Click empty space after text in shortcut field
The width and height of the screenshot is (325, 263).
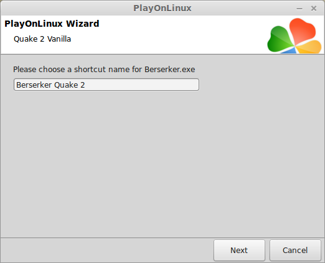coord(141,85)
